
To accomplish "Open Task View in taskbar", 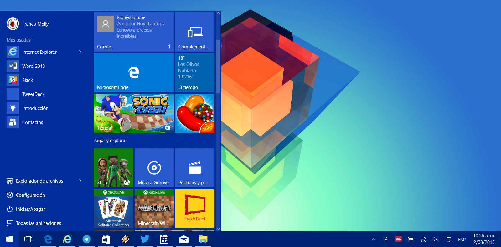I will point(28,239).
